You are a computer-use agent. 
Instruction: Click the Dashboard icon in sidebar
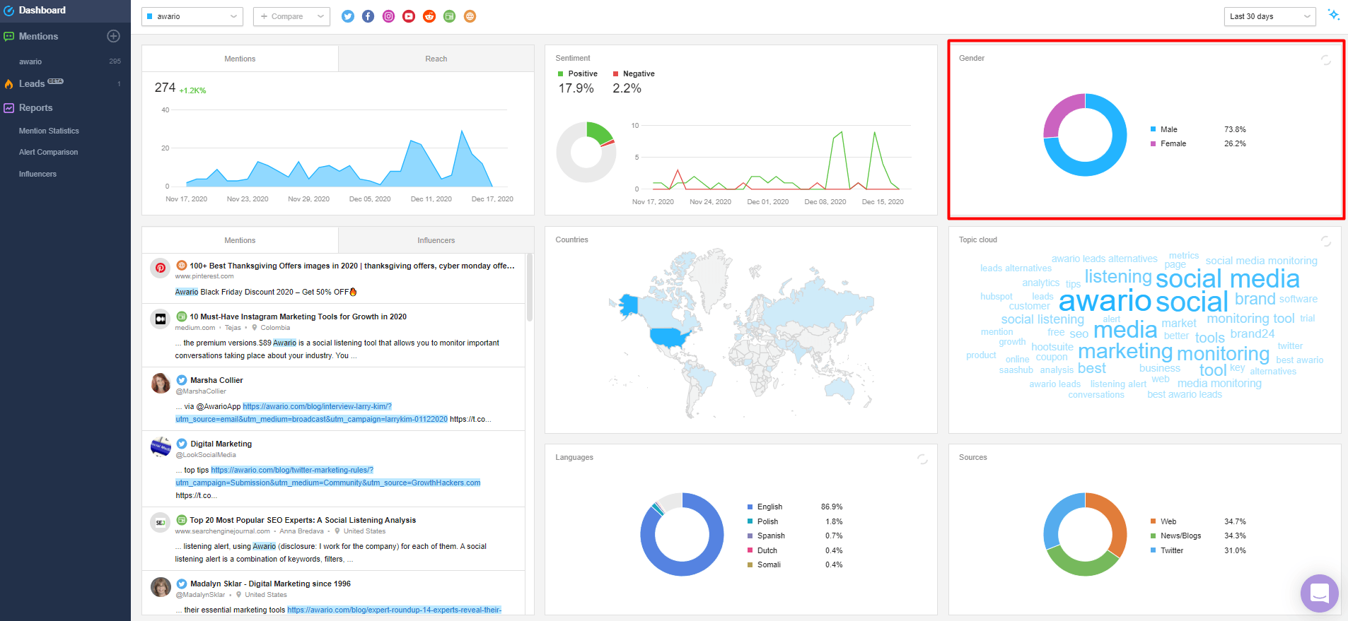8,11
